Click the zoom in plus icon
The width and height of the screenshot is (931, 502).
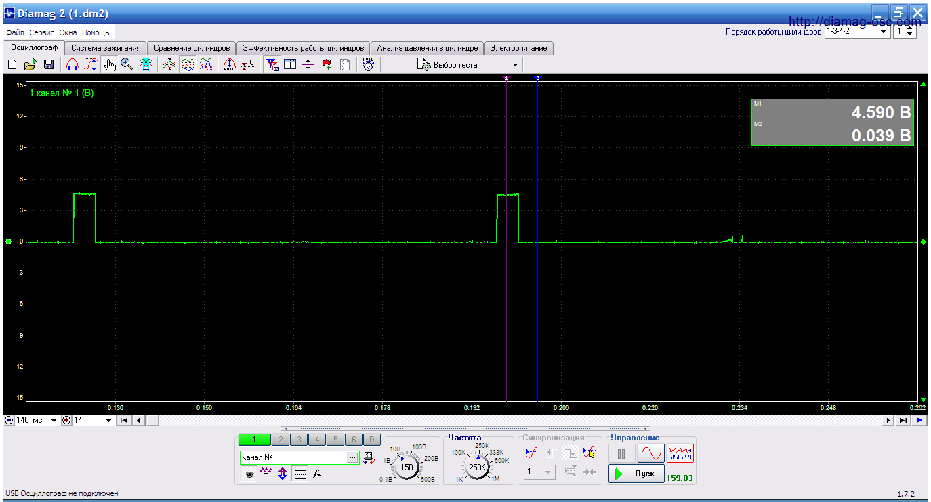pos(66,420)
